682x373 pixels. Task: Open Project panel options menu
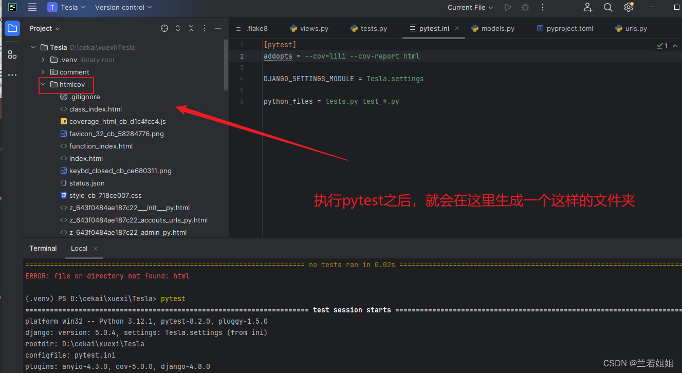(205, 28)
